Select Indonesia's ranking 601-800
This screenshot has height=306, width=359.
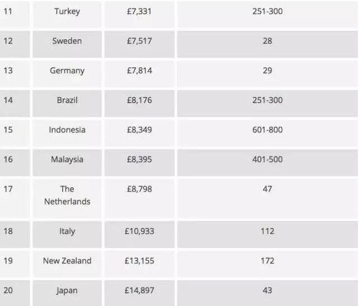(x=267, y=129)
